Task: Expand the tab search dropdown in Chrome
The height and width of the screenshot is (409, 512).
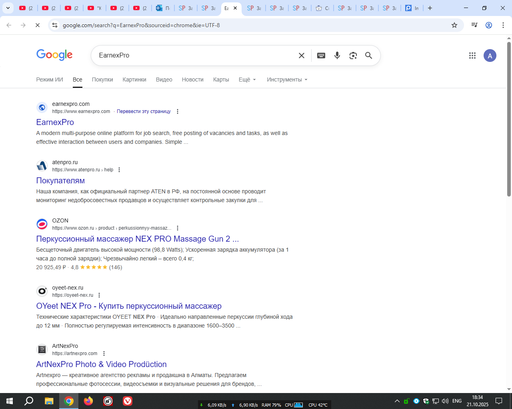Action: [8, 8]
